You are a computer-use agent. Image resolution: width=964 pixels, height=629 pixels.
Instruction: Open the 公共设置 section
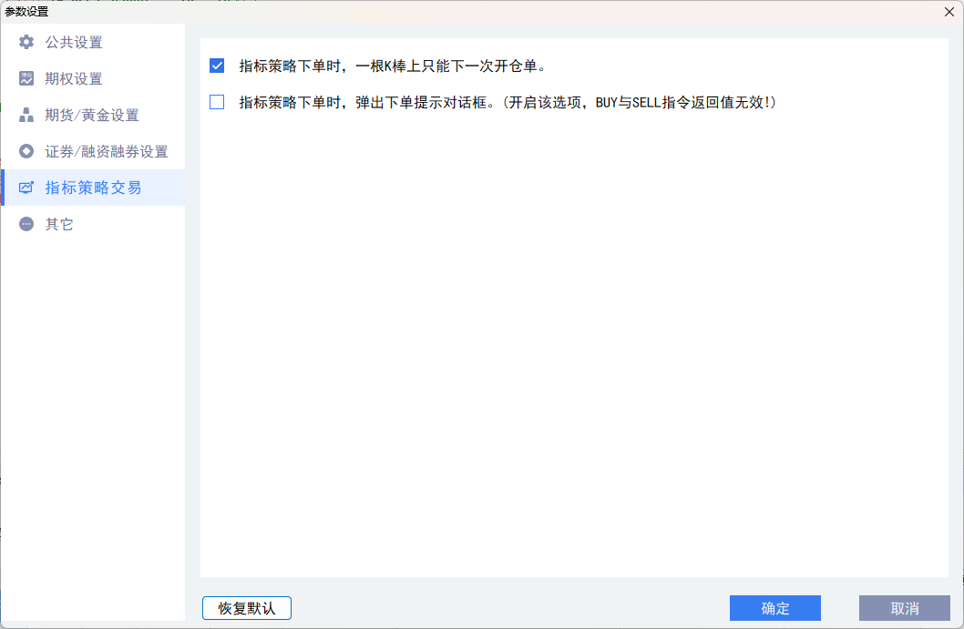click(x=74, y=43)
